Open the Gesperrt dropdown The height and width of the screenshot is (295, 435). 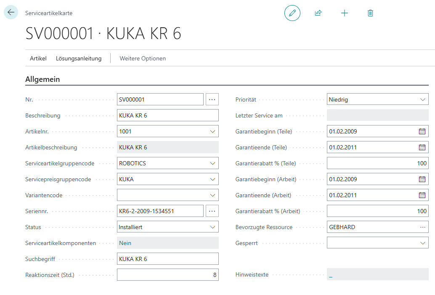point(422,243)
